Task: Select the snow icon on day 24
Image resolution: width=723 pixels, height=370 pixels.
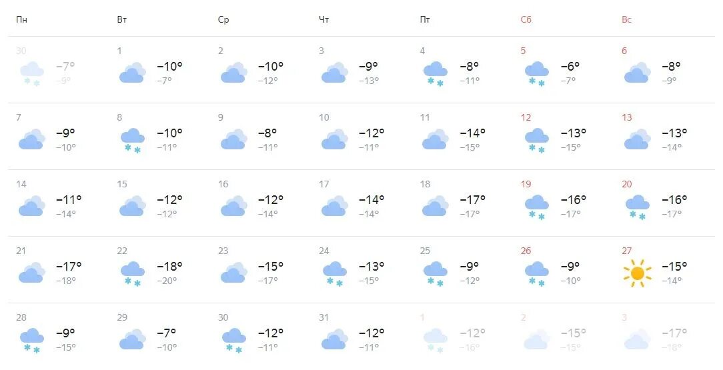Action: click(x=334, y=274)
